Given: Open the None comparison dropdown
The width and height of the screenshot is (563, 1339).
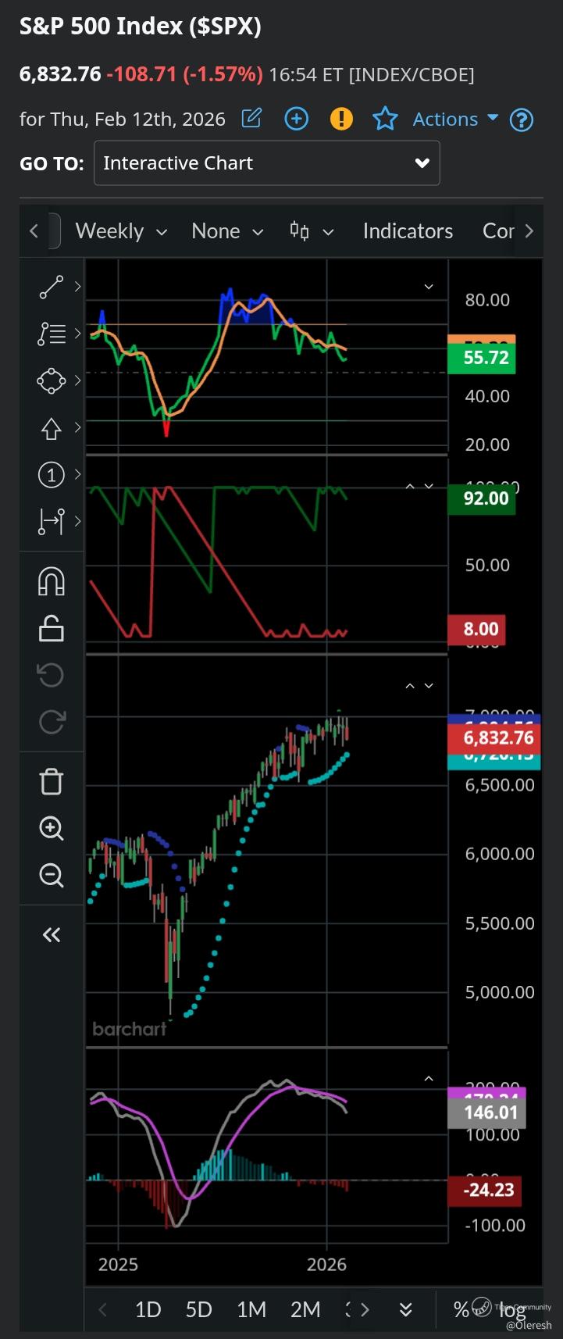Looking at the screenshot, I should (227, 231).
